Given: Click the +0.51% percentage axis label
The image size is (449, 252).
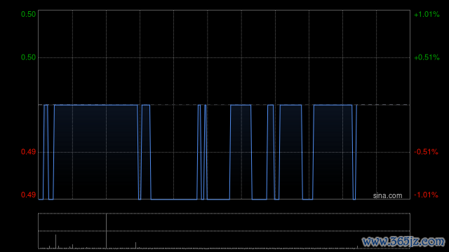Looking at the screenshot, I should pyautogui.click(x=427, y=57).
